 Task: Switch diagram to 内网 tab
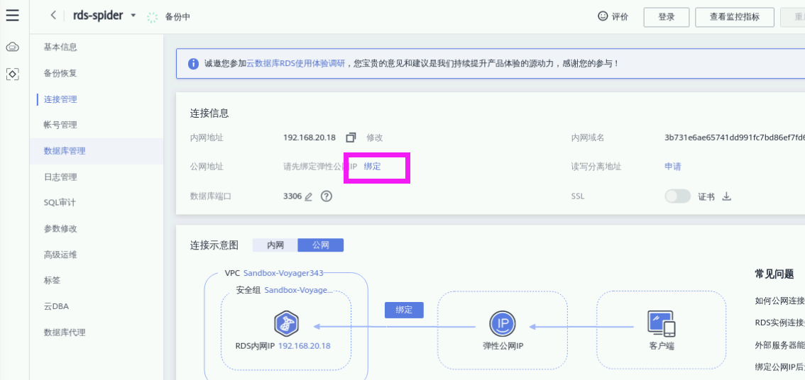275,245
